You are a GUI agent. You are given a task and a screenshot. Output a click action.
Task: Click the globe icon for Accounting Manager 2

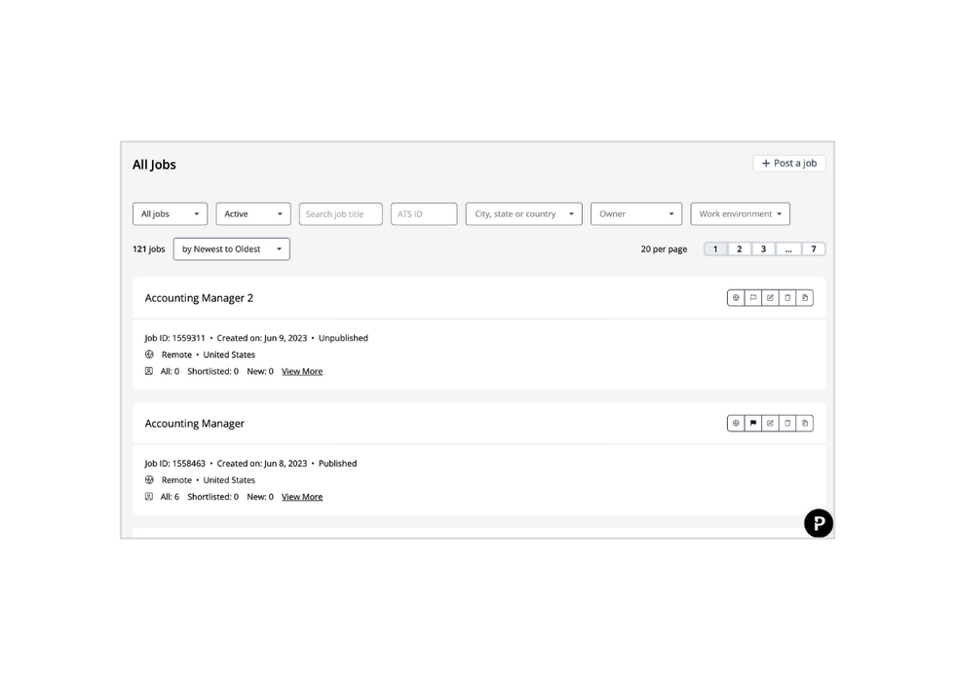coord(736,298)
